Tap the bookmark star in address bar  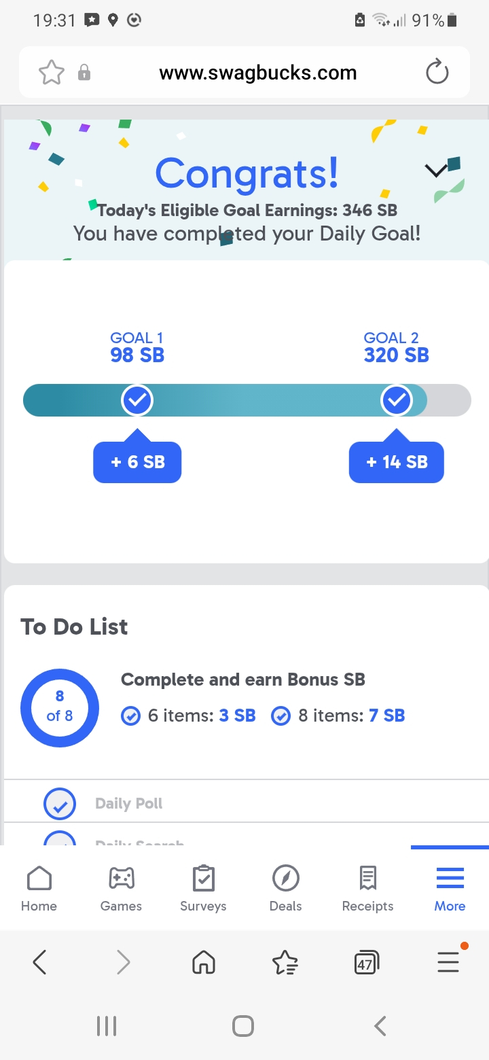click(52, 73)
